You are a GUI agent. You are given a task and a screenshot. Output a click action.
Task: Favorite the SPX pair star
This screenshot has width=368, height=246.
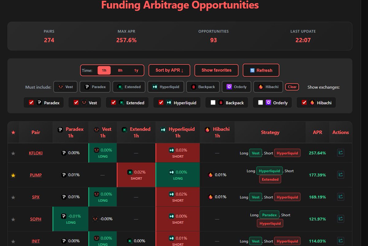coord(13,197)
